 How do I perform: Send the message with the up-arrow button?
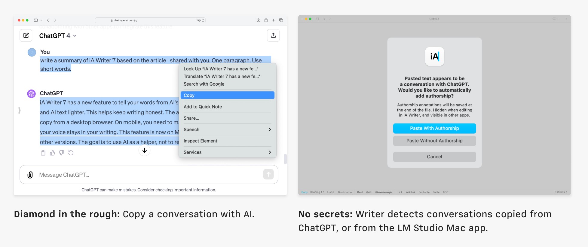coord(268,174)
